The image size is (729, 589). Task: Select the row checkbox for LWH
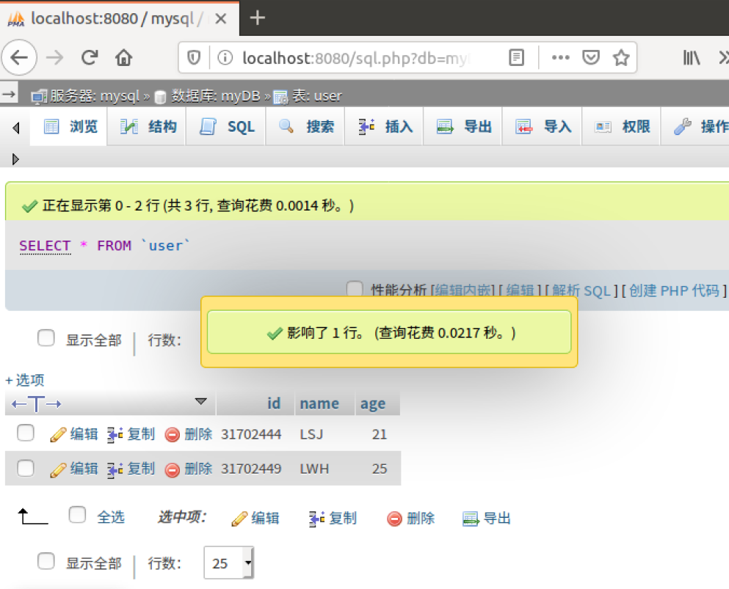25,468
